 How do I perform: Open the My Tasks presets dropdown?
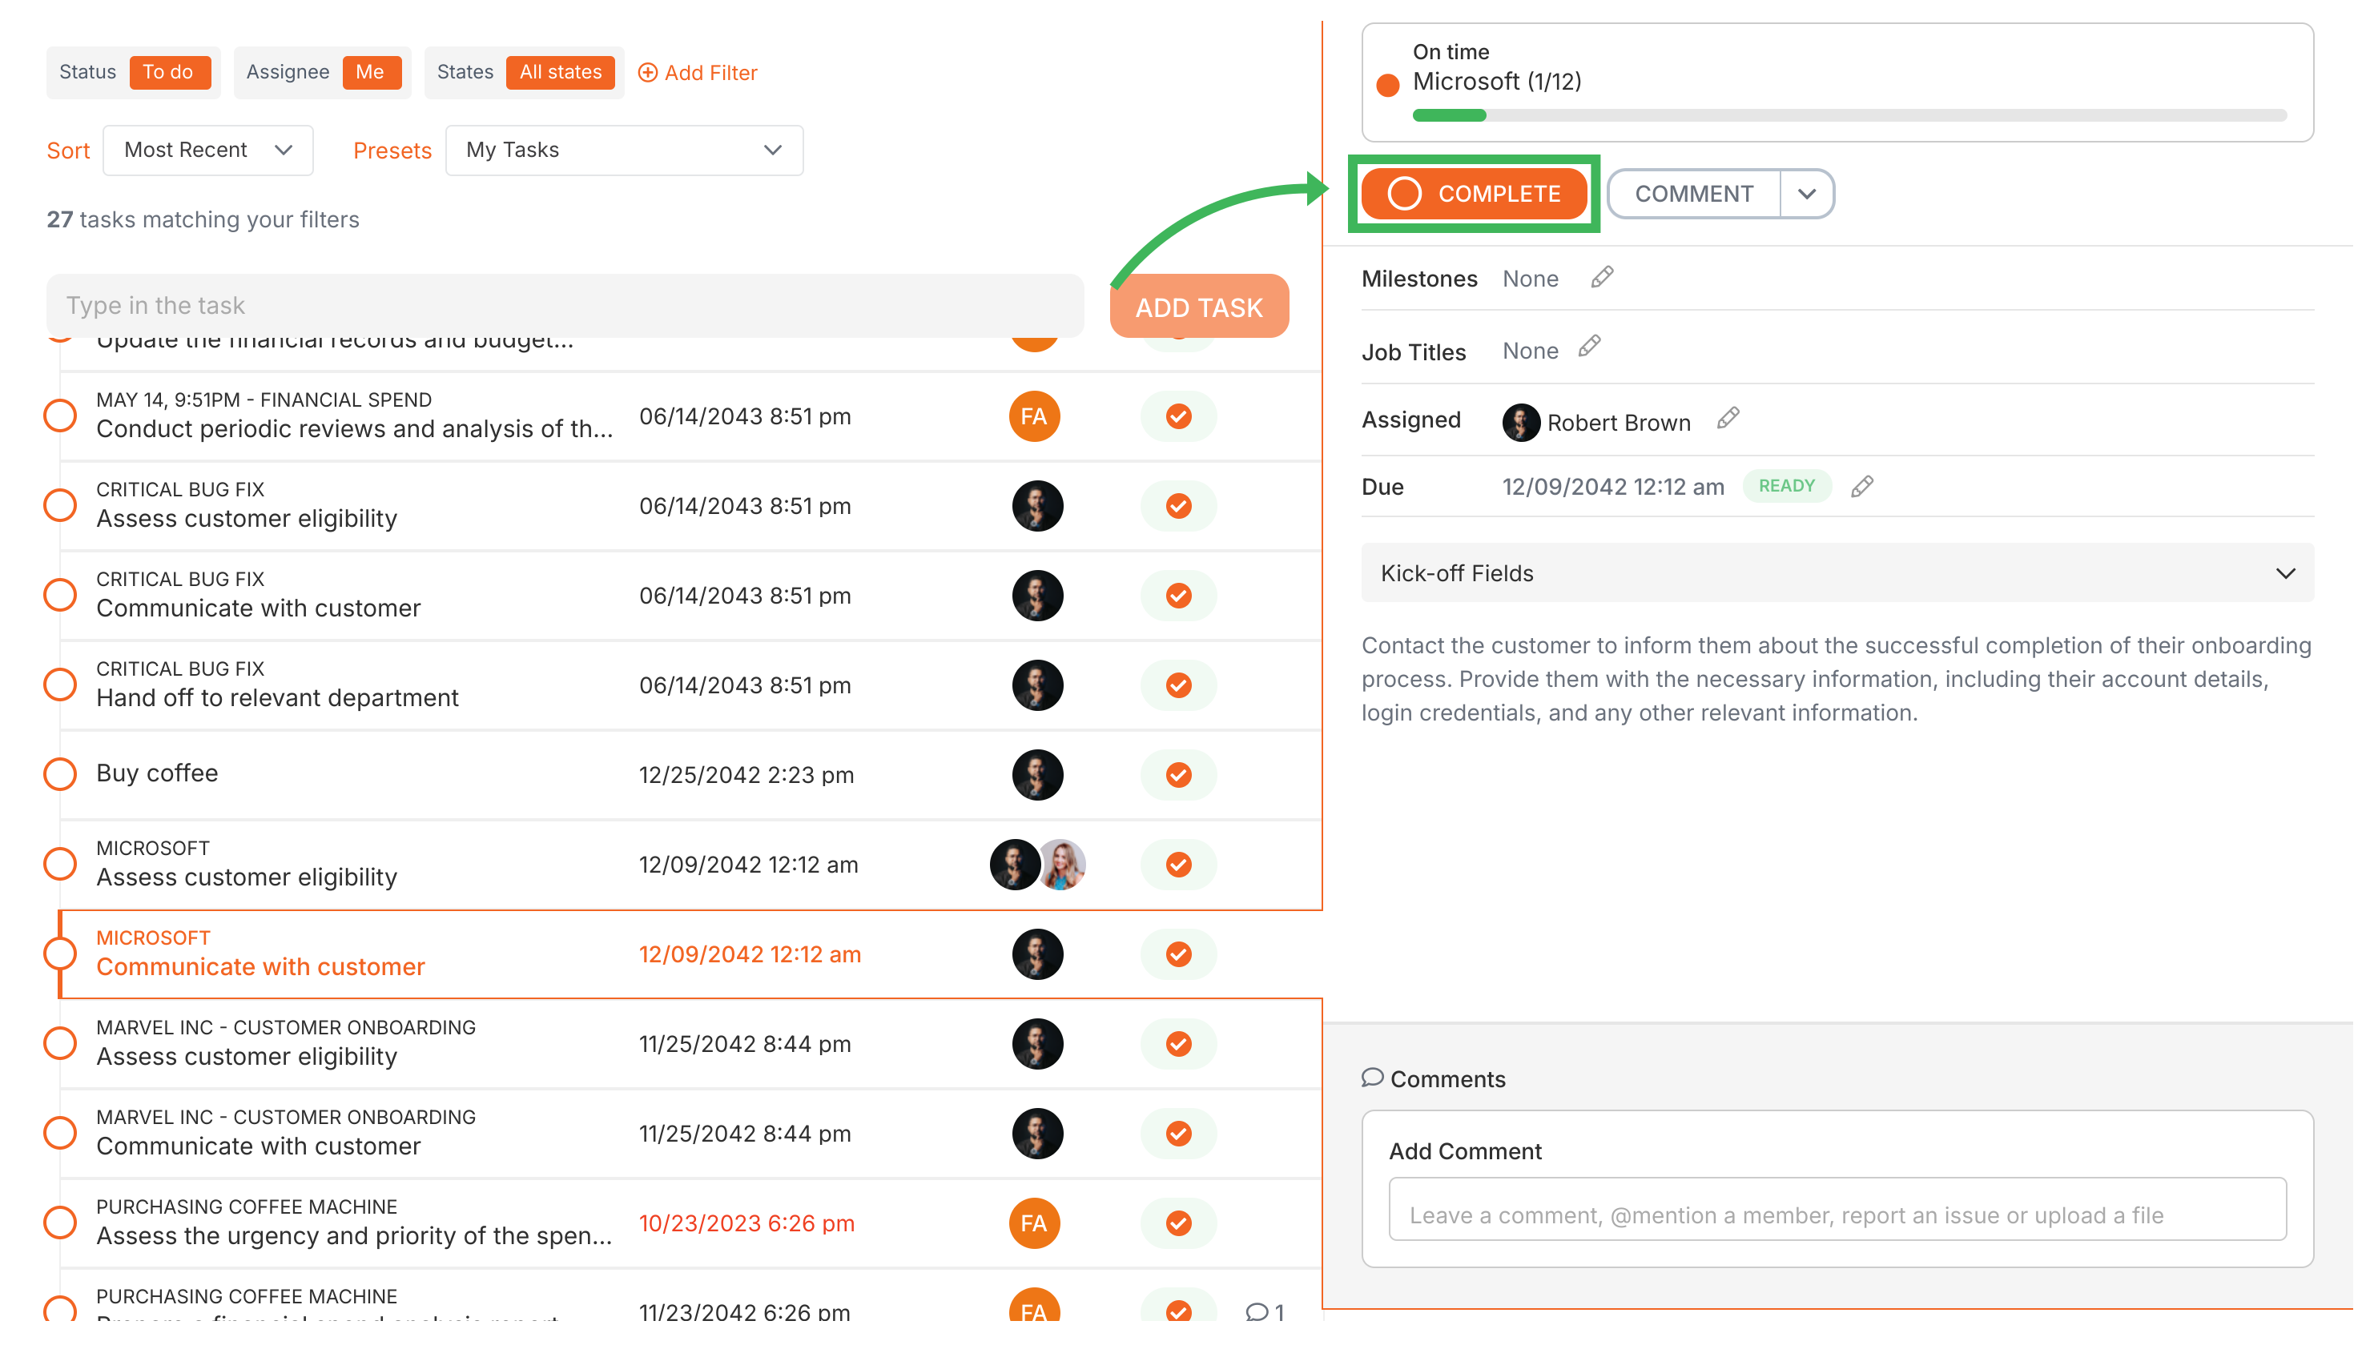pyautogui.click(x=624, y=150)
